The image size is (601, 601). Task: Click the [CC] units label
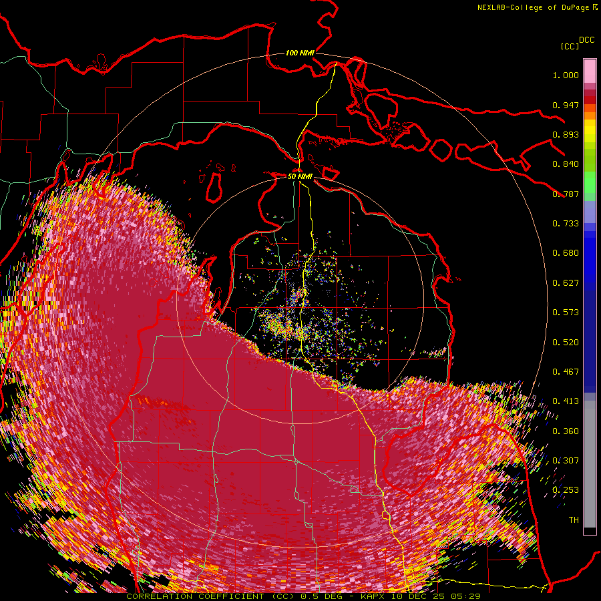[x=570, y=46]
